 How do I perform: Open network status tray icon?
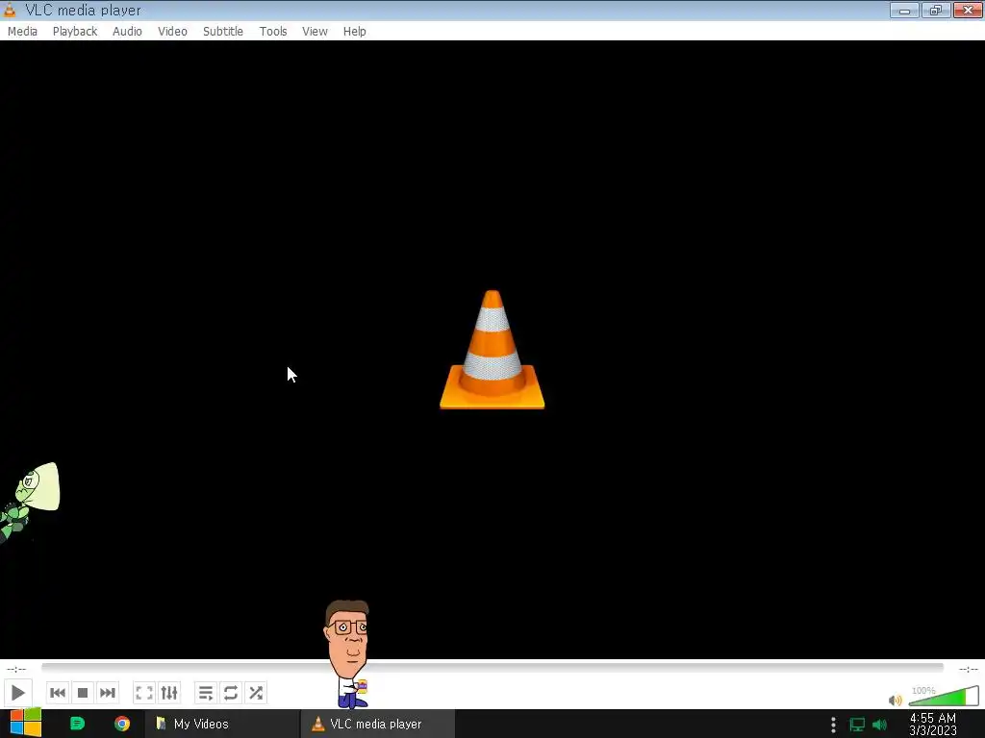pos(857,725)
